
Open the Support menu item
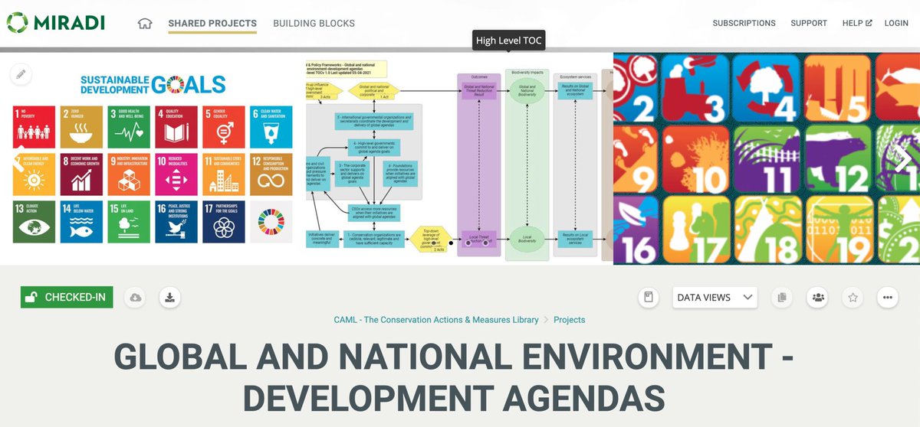tap(809, 23)
